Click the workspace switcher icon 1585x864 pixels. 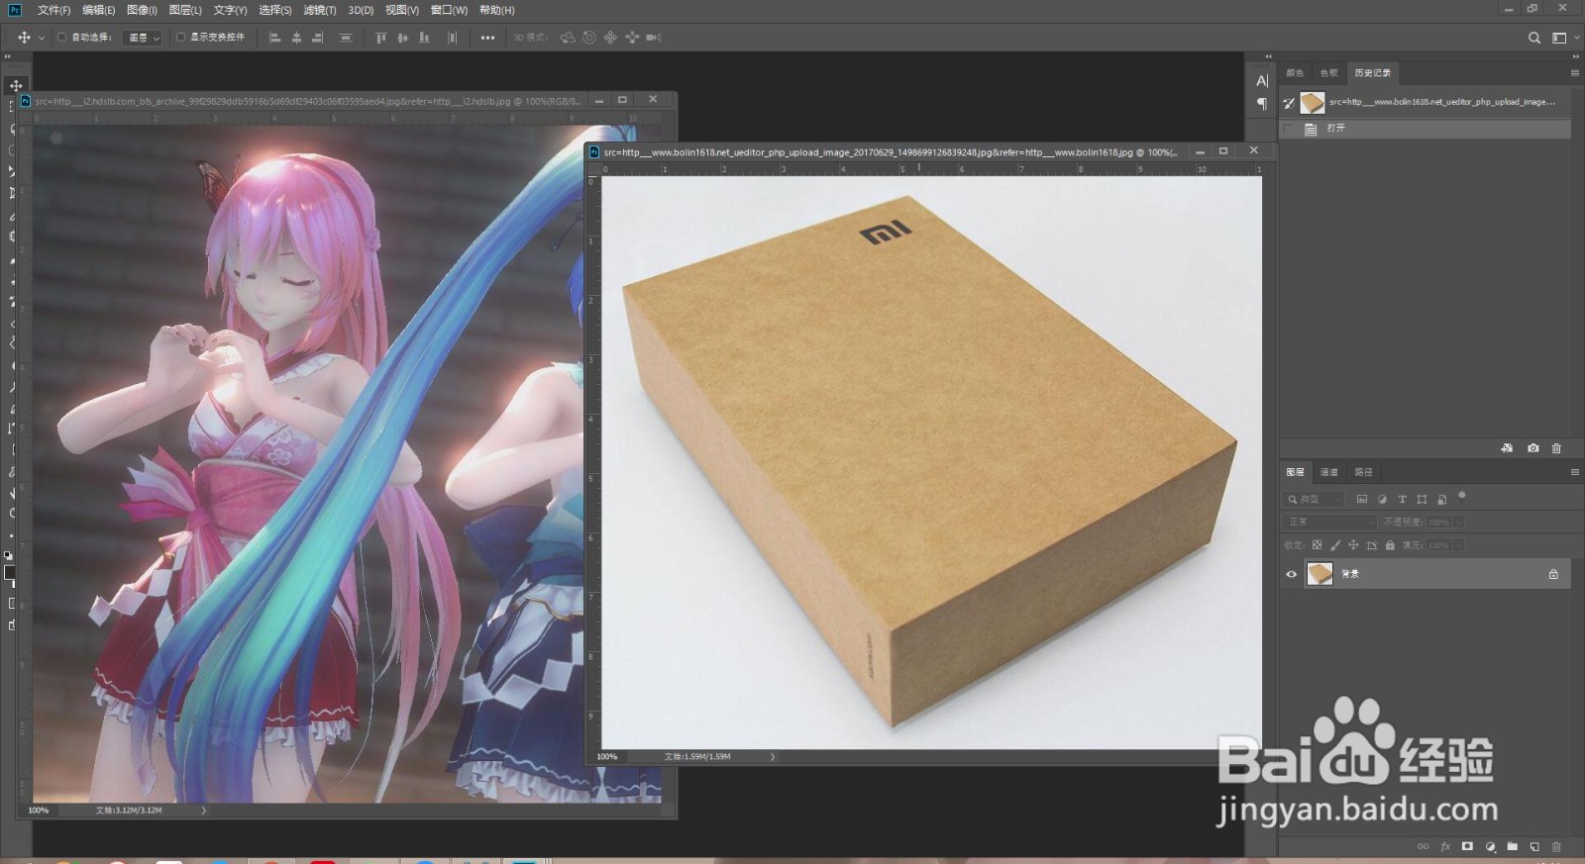[x=1559, y=38]
